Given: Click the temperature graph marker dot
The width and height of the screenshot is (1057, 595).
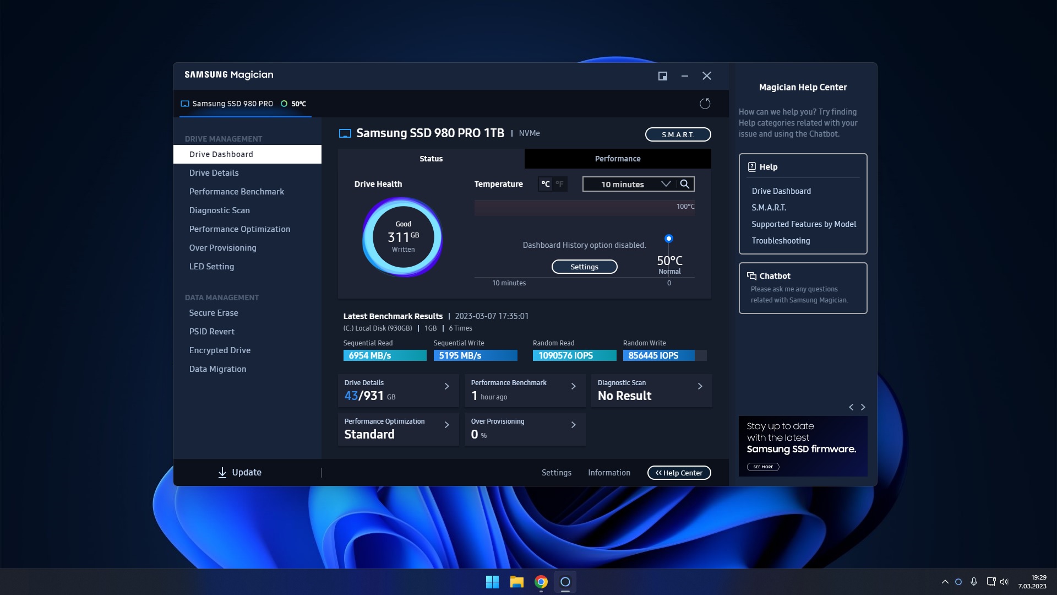Looking at the screenshot, I should (668, 239).
